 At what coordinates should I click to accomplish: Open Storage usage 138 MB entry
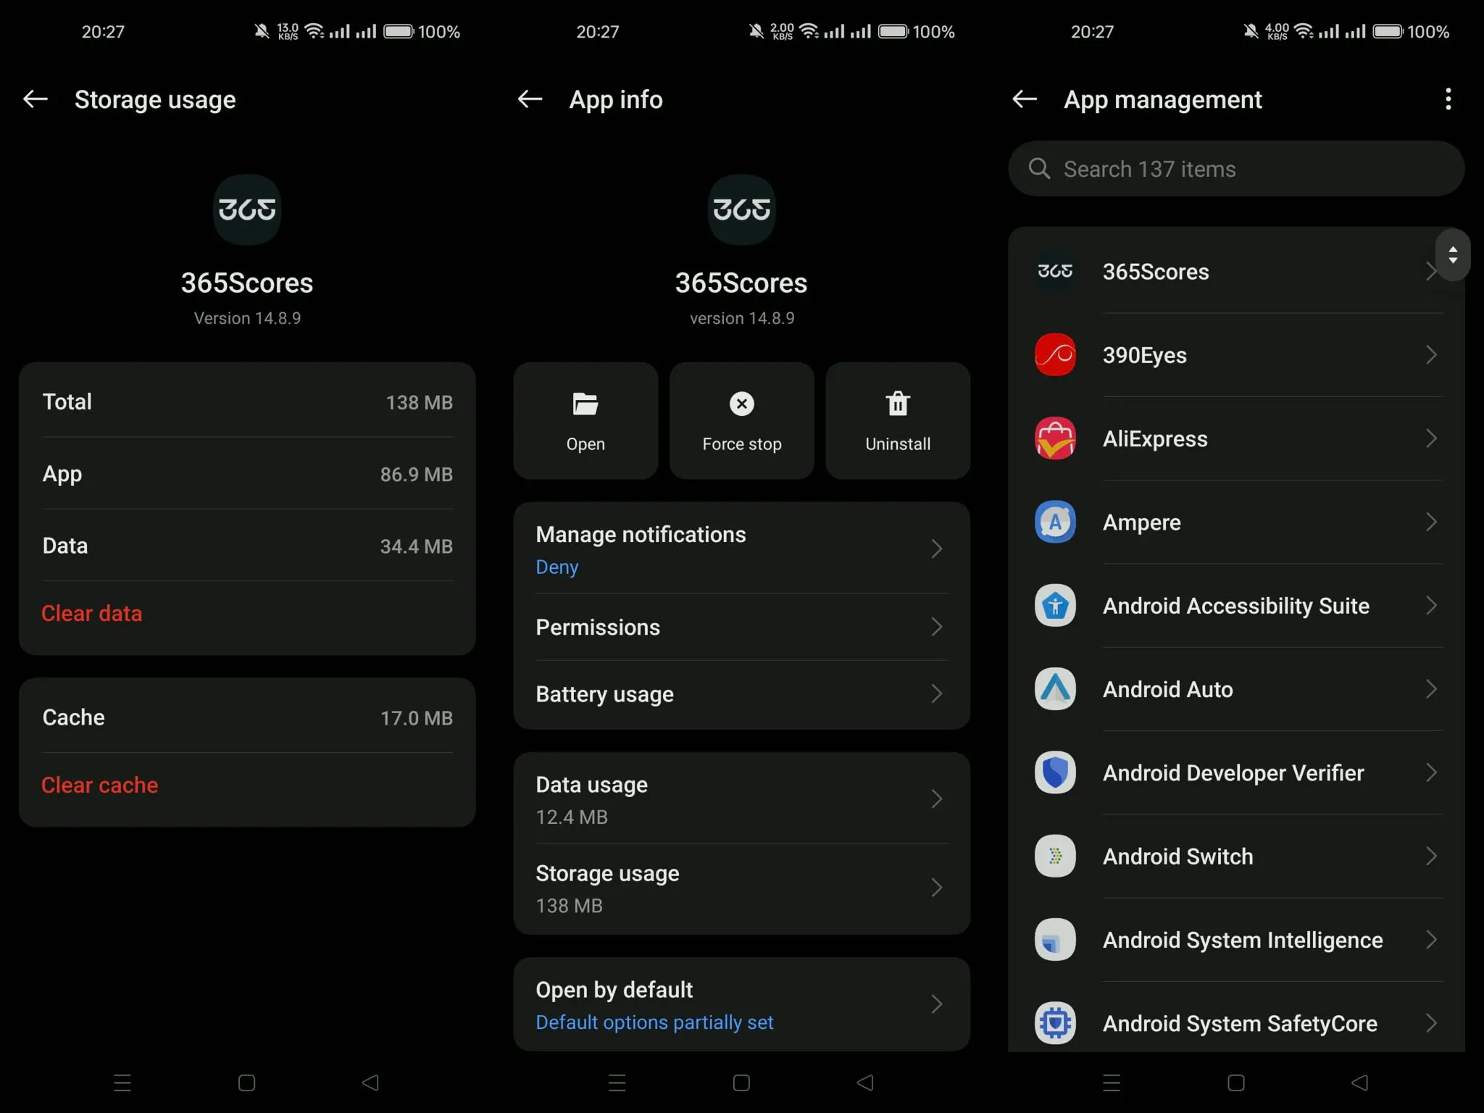point(741,888)
